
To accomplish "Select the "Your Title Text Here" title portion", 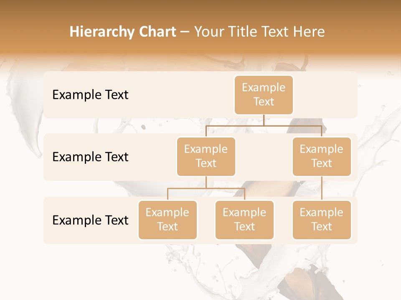I will pos(259,32).
